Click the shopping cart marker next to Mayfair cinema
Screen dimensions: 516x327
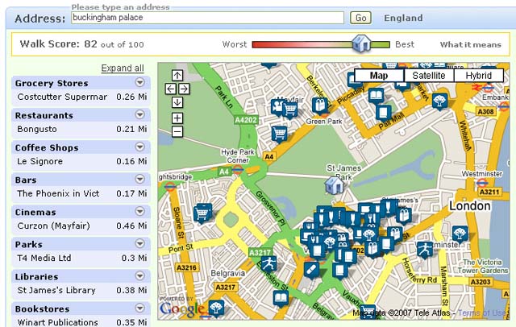tap(290, 110)
